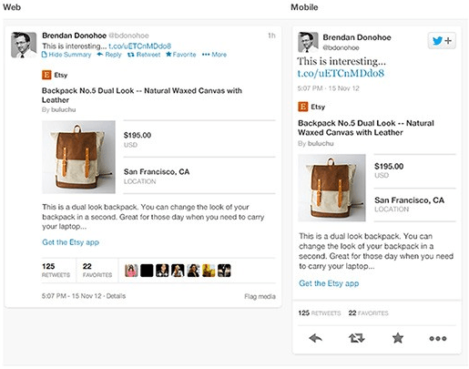Open the t.co/uETCnMDdo8 link in web tweet

click(x=140, y=46)
